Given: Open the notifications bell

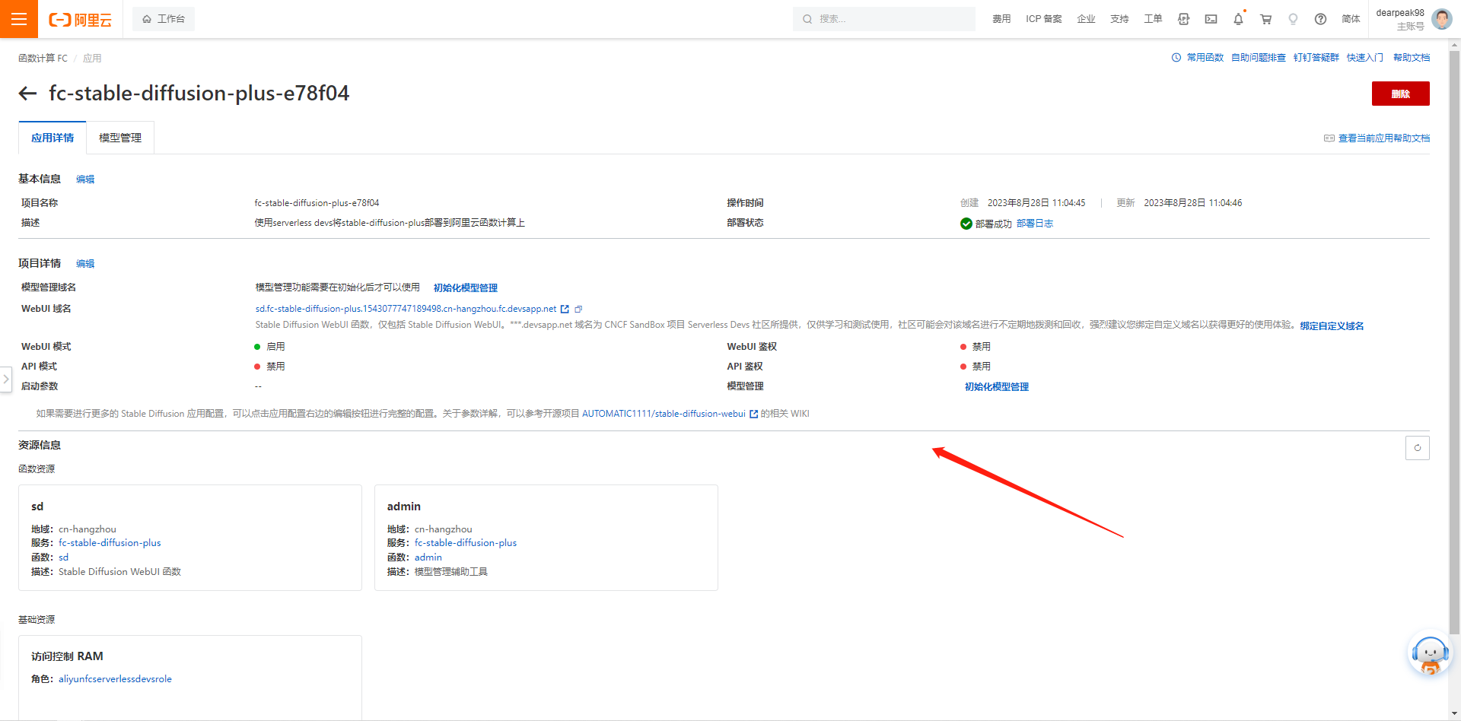Looking at the screenshot, I should (1238, 19).
